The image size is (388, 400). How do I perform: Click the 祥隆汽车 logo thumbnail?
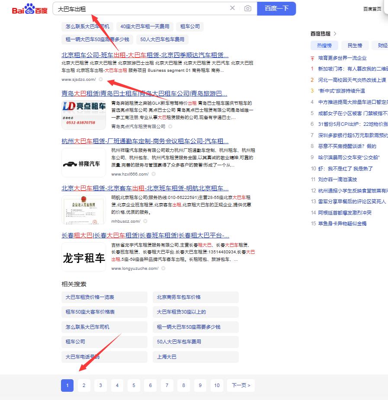83,163
